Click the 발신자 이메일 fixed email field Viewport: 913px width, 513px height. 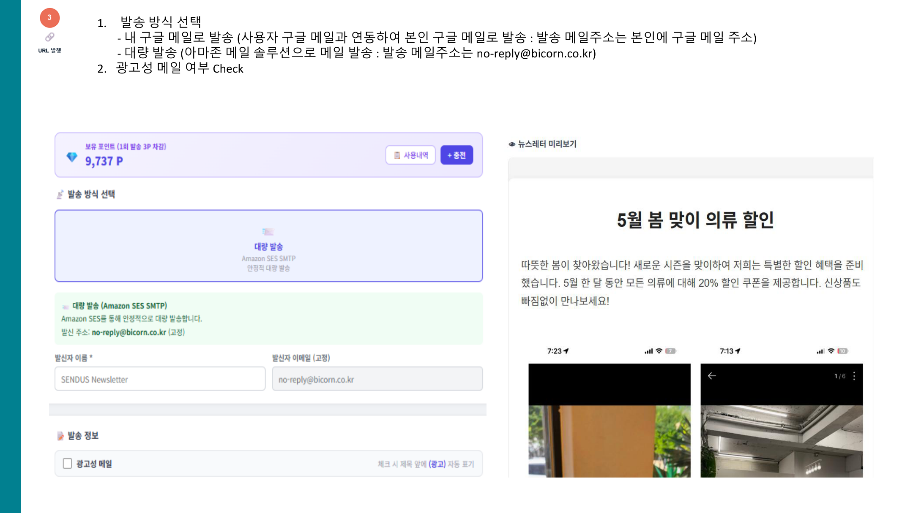point(377,379)
